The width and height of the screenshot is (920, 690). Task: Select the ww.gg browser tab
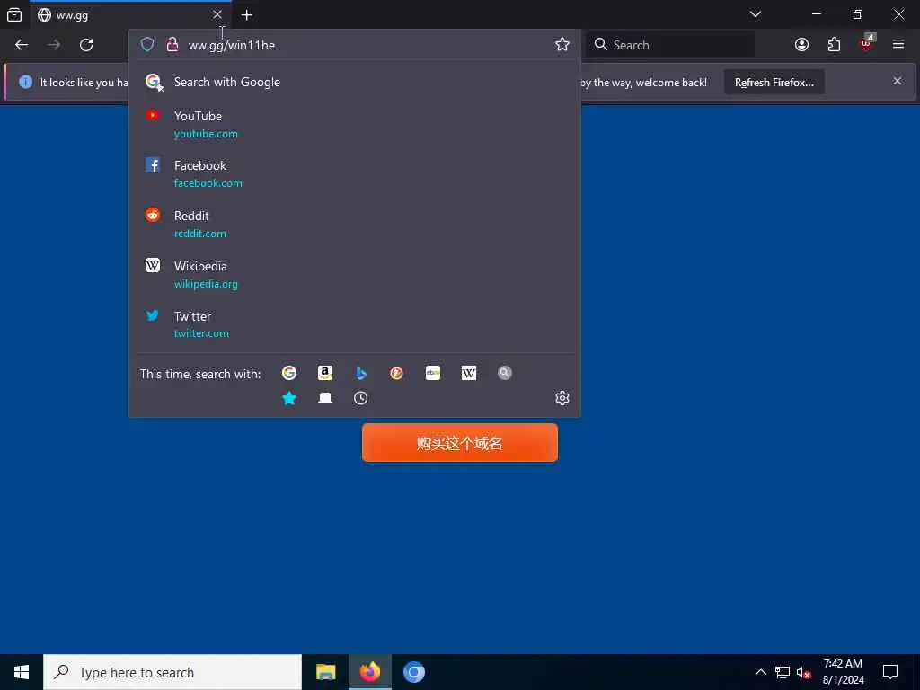point(129,14)
